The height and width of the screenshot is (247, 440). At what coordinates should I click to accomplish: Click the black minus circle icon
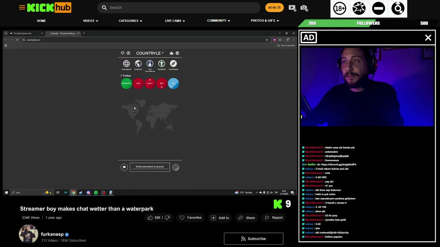378,8
